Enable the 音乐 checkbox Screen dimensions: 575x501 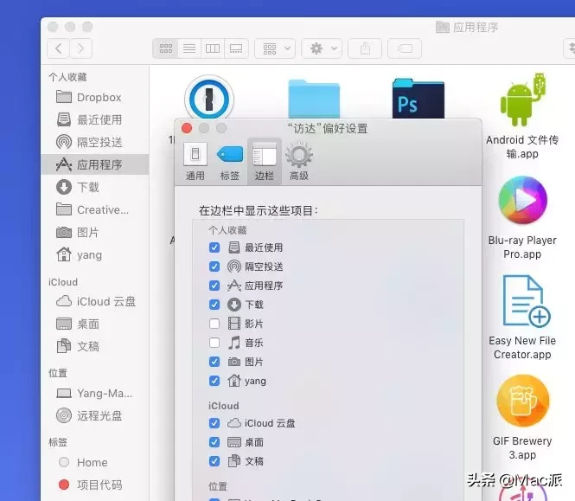coord(214,343)
